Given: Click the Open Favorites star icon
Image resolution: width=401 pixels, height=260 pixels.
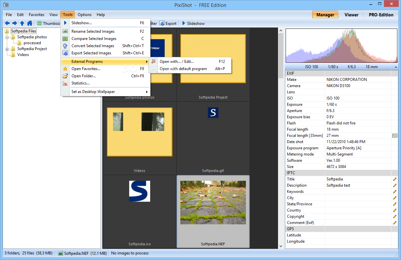Looking at the screenshot, I should coord(65,69).
